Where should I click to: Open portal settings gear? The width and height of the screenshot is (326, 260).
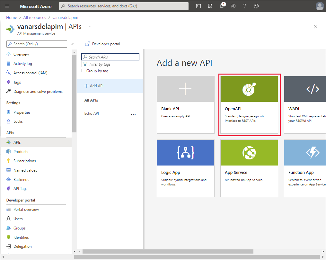233,6
